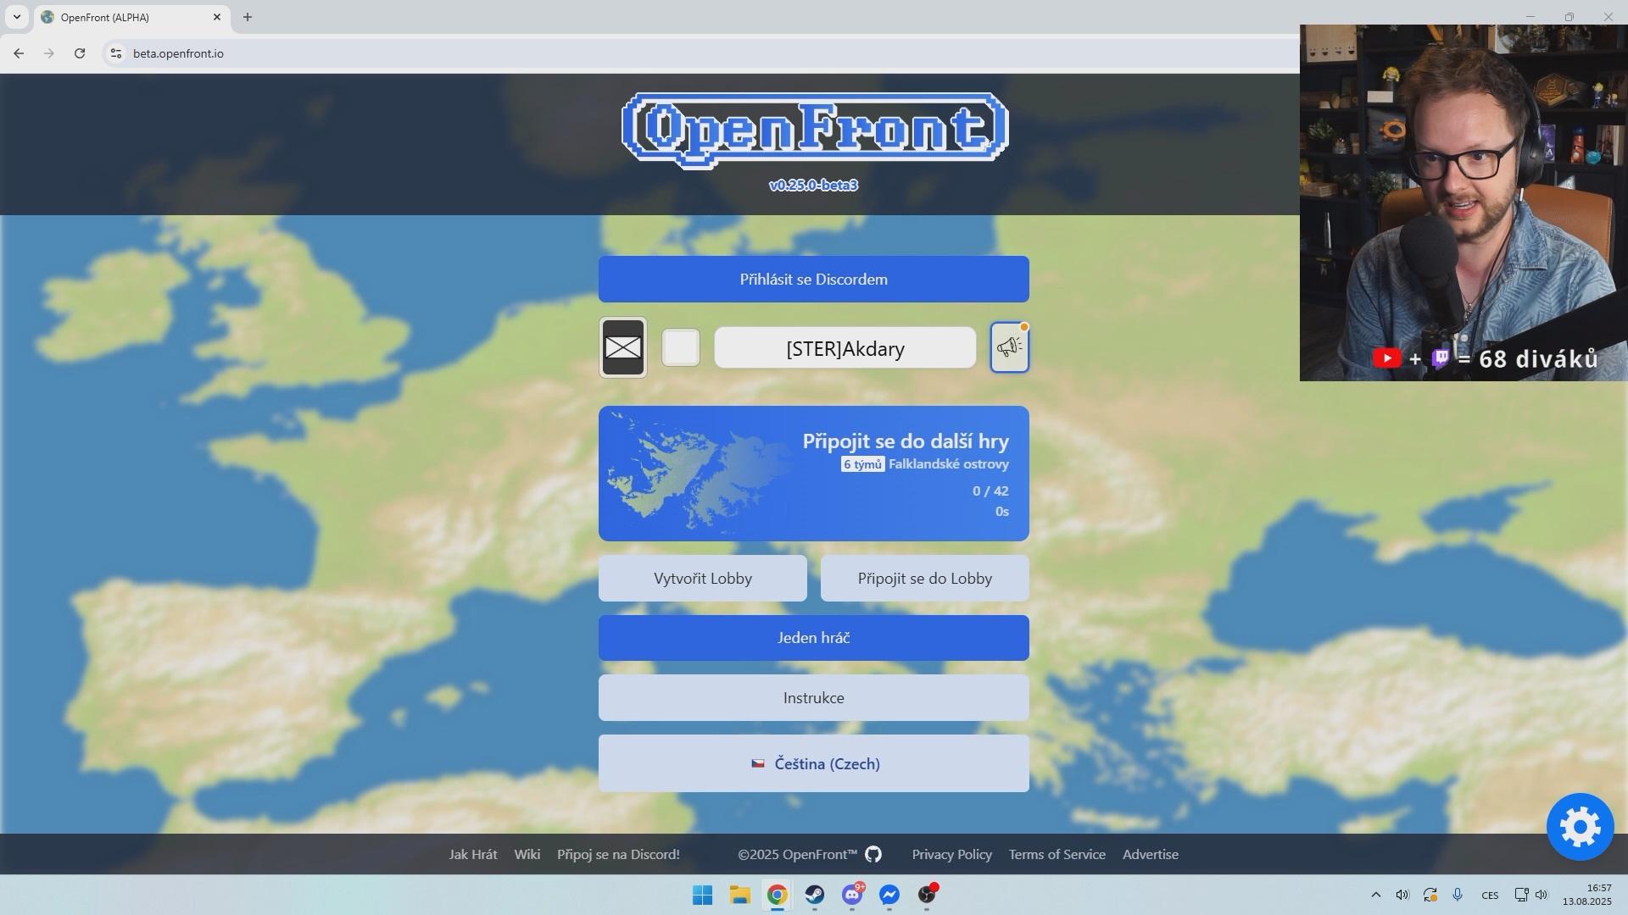This screenshot has height=915, width=1628.
Task: Open Terms of Service link
Action: click(x=1057, y=854)
